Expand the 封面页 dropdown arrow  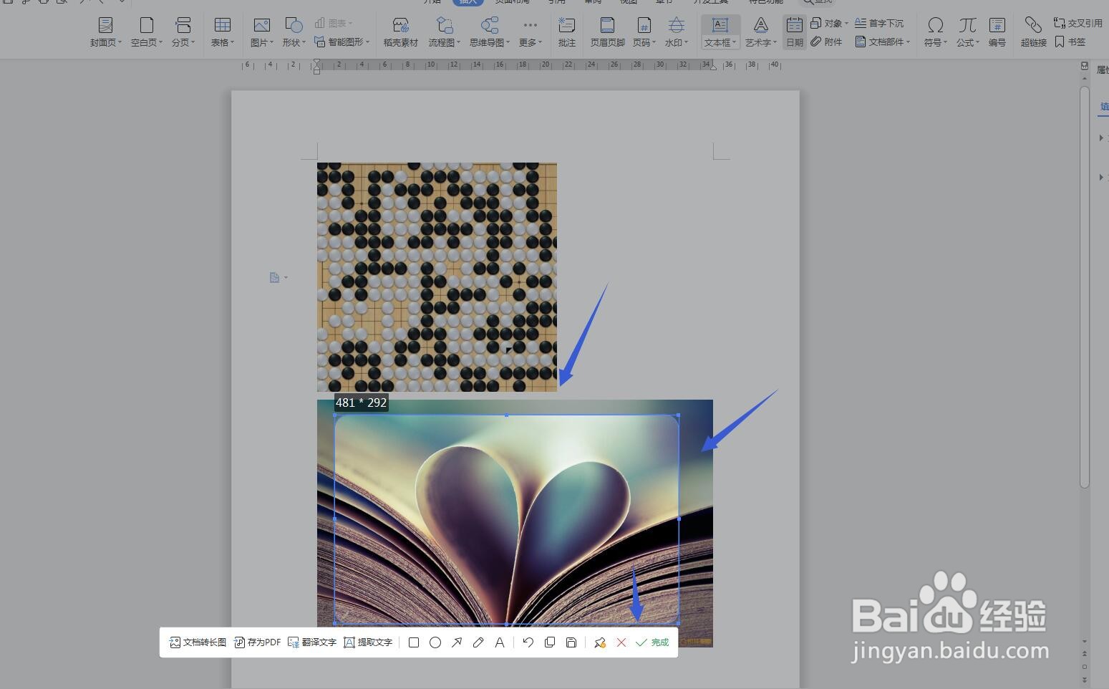pyautogui.click(x=120, y=42)
